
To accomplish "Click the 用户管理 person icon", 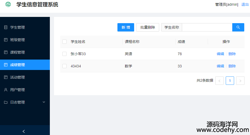I will click(x=6, y=90).
